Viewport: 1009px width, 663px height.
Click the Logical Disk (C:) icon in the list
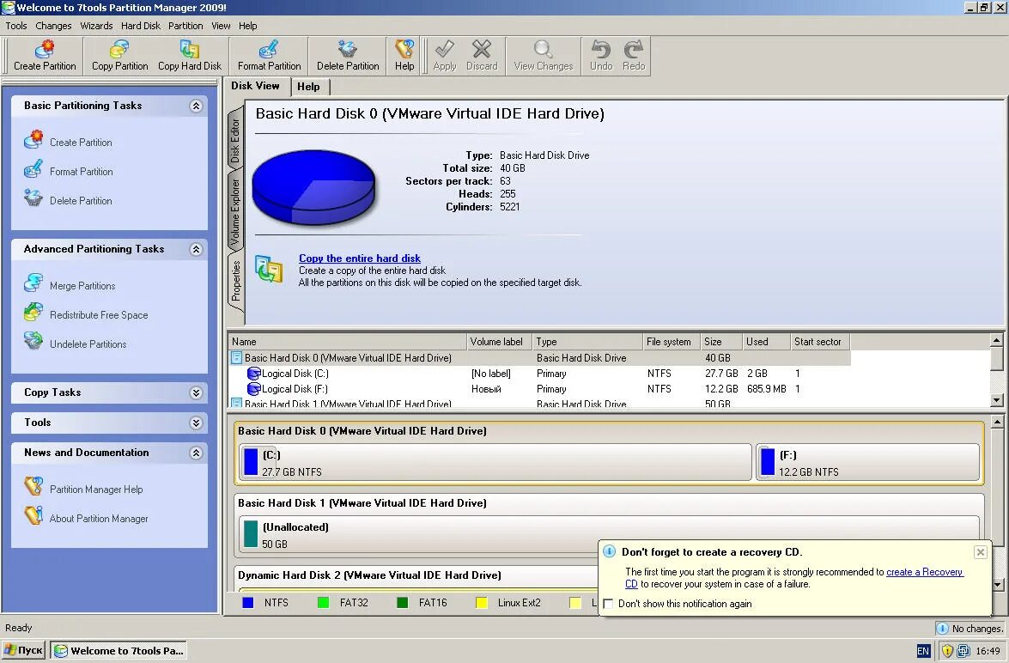pos(253,374)
